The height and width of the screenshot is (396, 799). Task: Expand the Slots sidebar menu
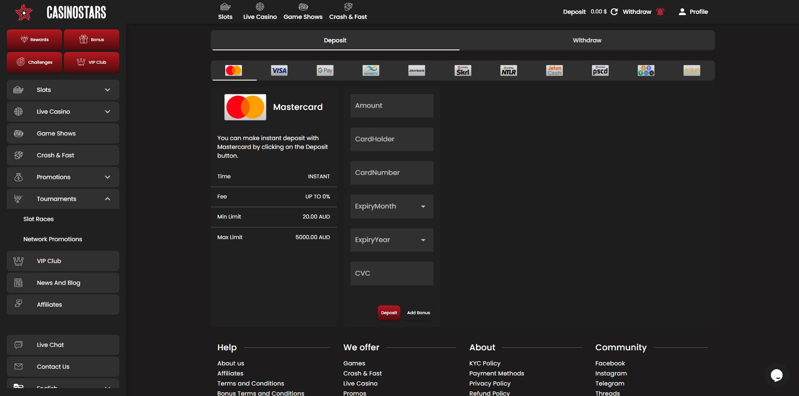(63, 90)
